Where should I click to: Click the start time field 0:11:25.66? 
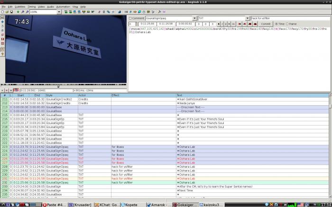[x=148, y=24]
